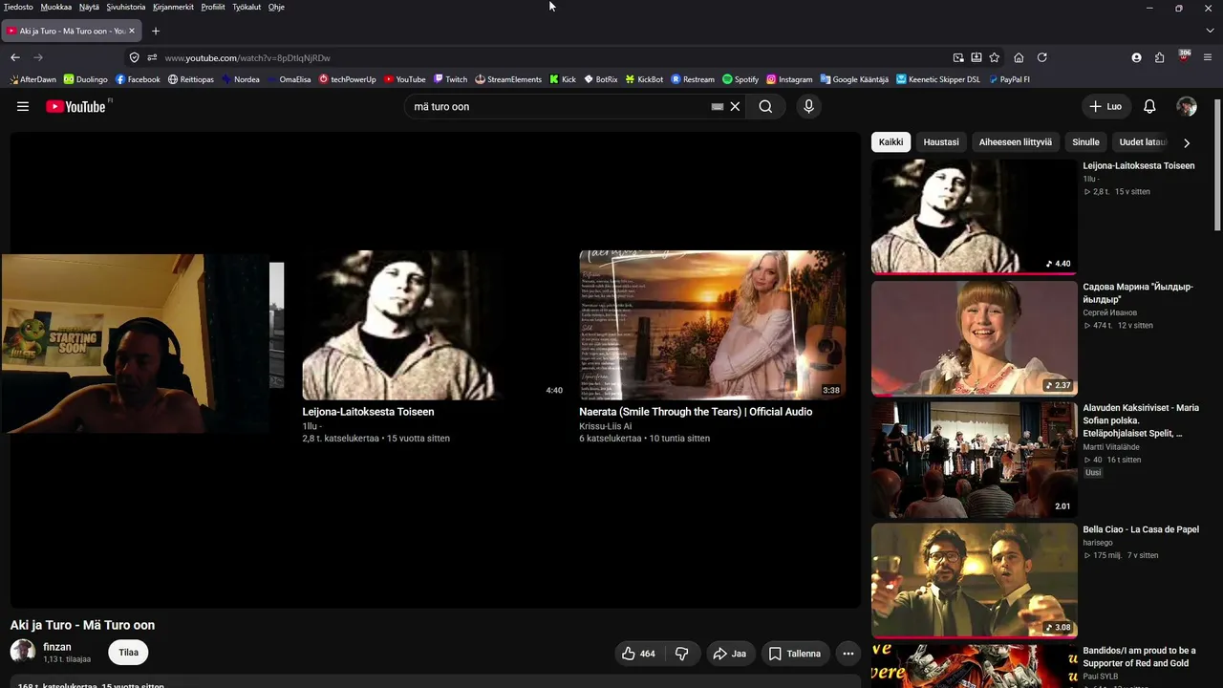Focus the YouTube search field
The image size is (1223, 688).
[559, 106]
